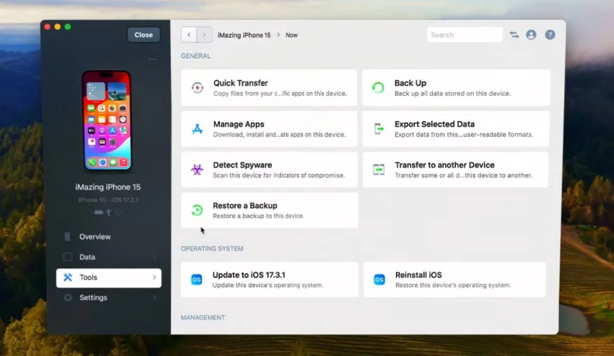
Task: Open the user account icon
Action: 531,35
